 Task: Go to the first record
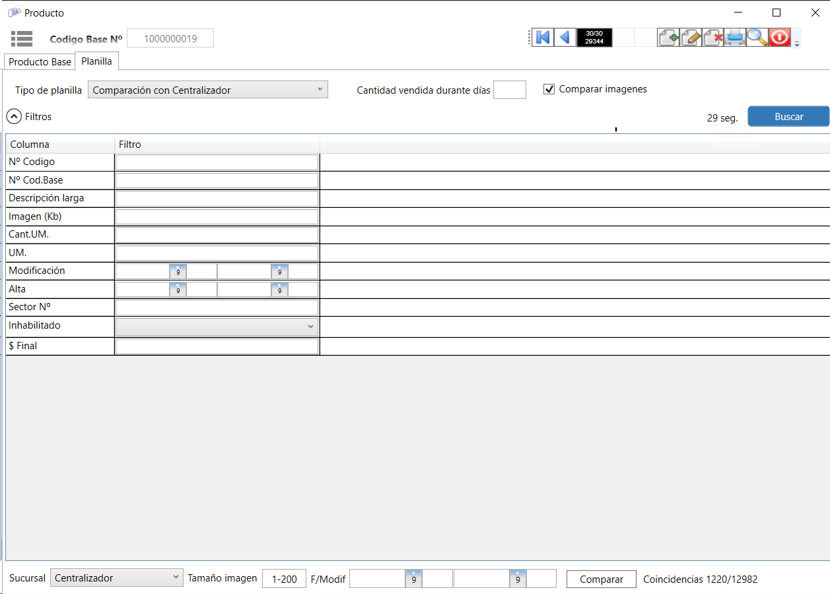click(542, 38)
